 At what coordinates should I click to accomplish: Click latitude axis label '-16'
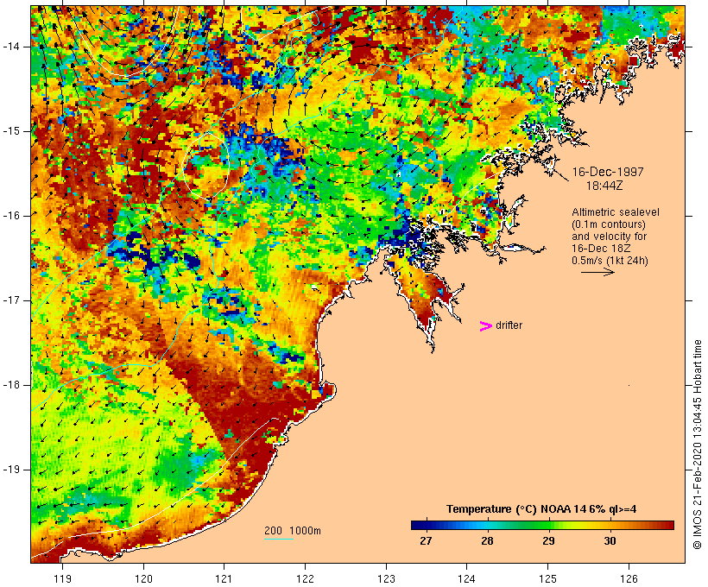pyautogui.click(x=11, y=216)
